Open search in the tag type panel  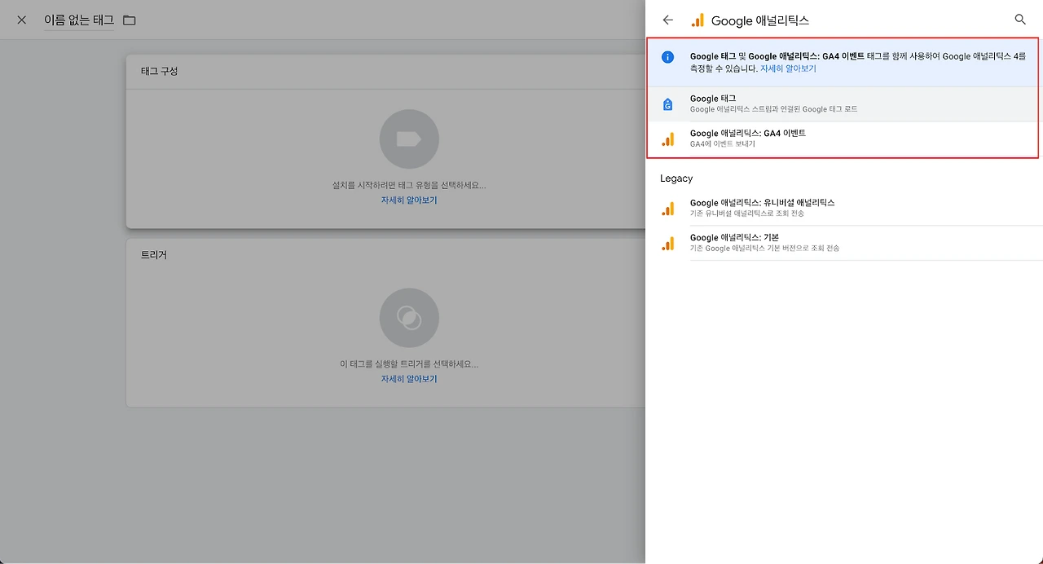pos(1020,20)
